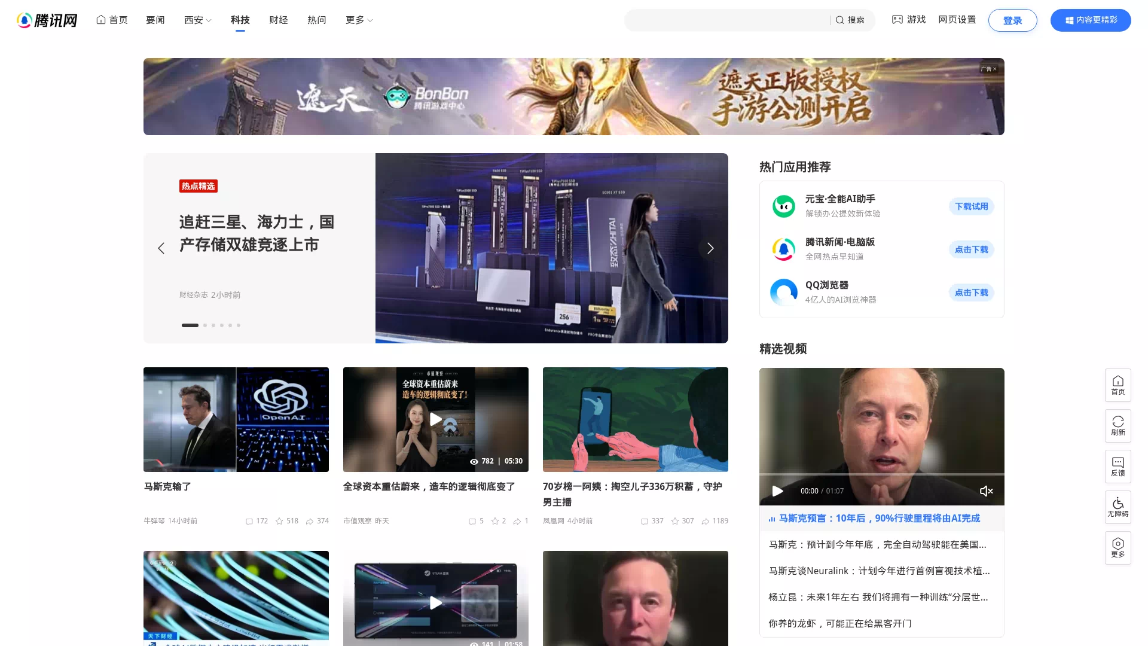Open the 反馈 feedback icon
The image size is (1148, 646).
(x=1118, y=467)
